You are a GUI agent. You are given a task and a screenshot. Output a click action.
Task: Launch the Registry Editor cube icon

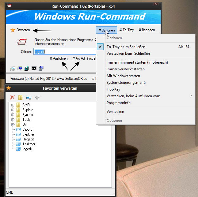(27, 69)
